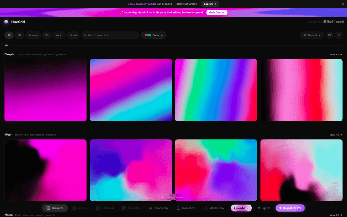Open the Create dropdown menu

coord(241,208)
